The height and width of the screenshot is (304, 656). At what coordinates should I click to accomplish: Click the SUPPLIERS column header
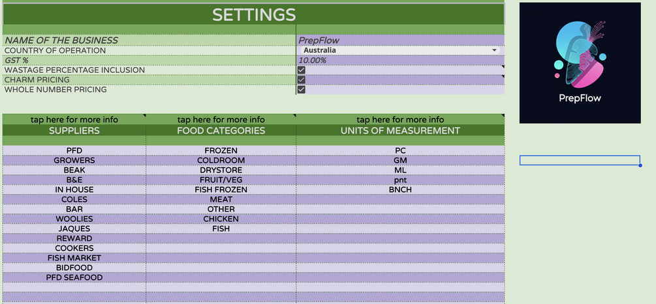[x=74, y=131]
